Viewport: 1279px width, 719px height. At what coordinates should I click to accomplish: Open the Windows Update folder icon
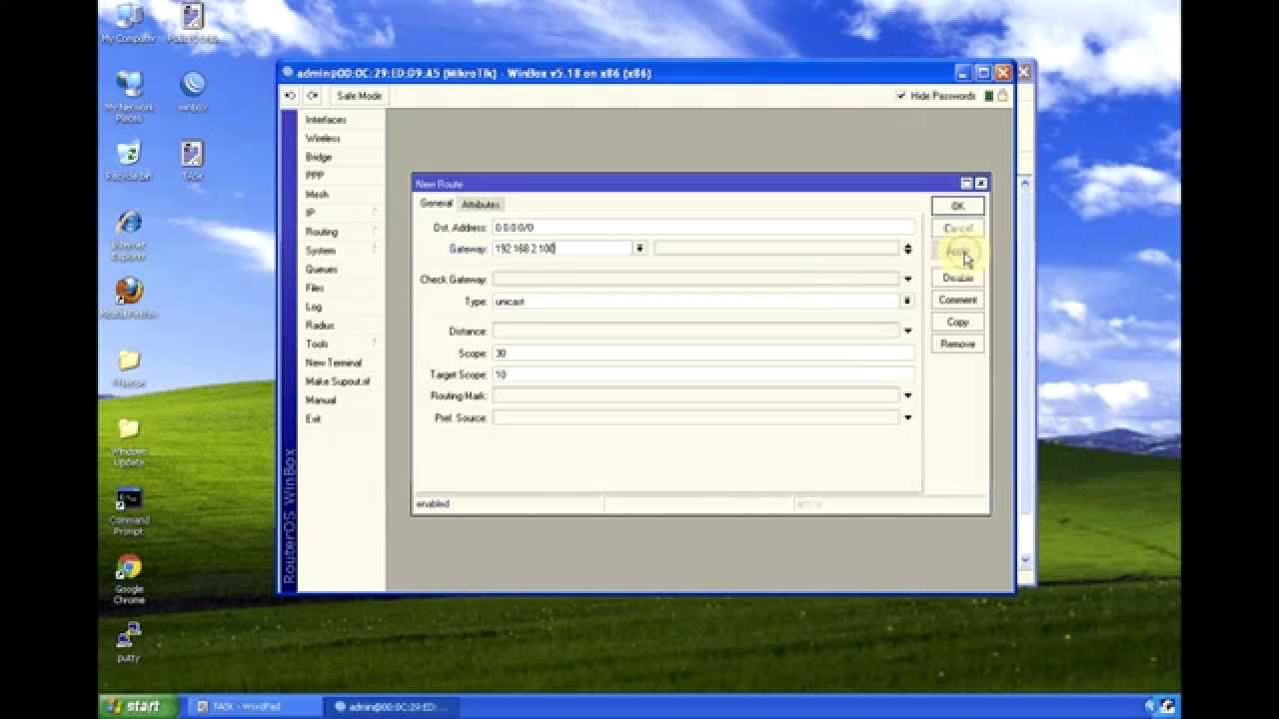[128, 441]
